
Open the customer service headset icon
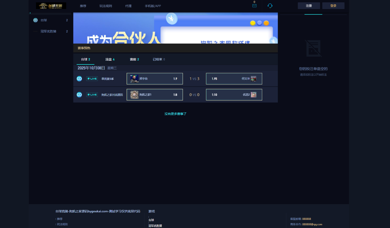tap(270, 6)
